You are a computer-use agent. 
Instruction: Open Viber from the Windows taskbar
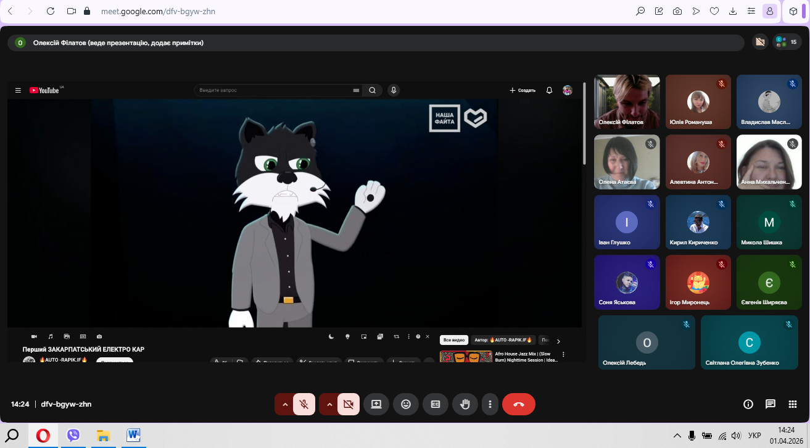point(73,436)
